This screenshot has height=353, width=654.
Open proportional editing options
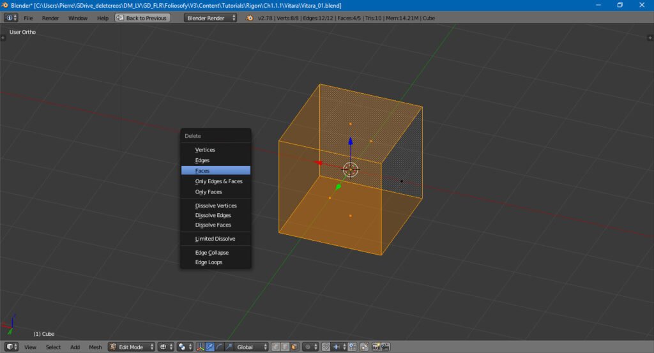coord(311,347)
